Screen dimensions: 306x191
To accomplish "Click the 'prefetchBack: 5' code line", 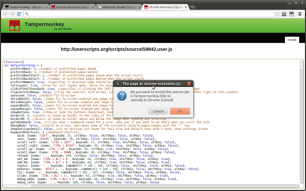I will tap(54, 72).
